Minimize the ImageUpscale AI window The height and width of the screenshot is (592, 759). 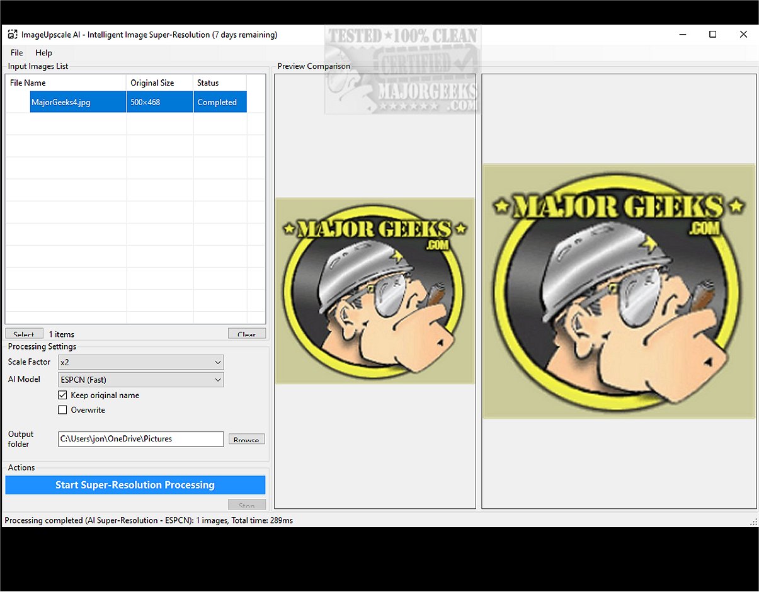pos(682,35)
